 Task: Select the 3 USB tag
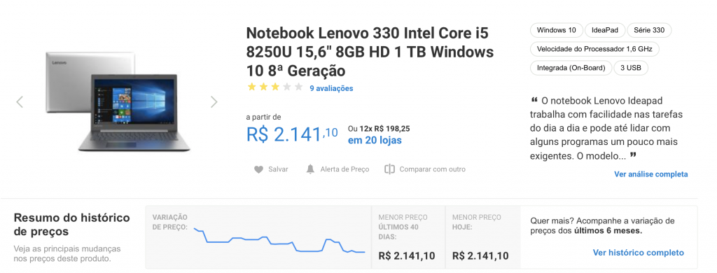coord(631,68)
